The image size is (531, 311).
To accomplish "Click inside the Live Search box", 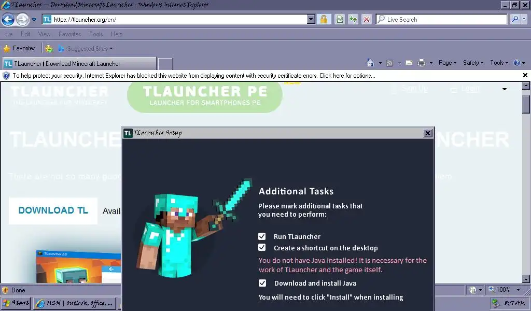I will pos(441,19).
